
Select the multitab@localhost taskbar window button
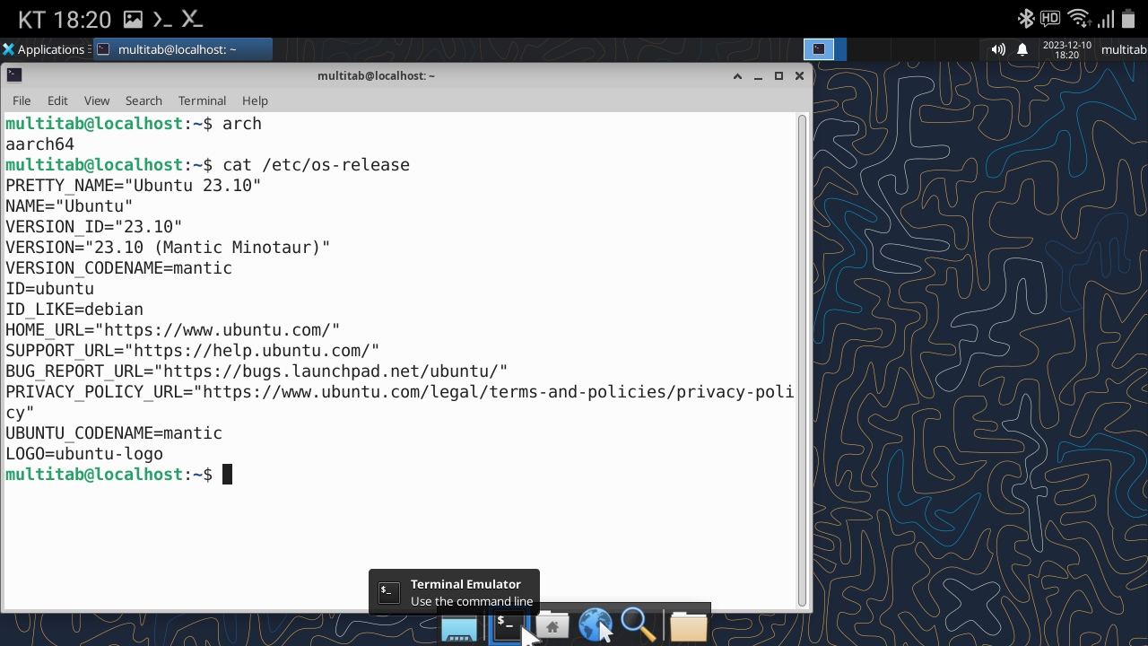pyautogui.click(x=182, y=49)
